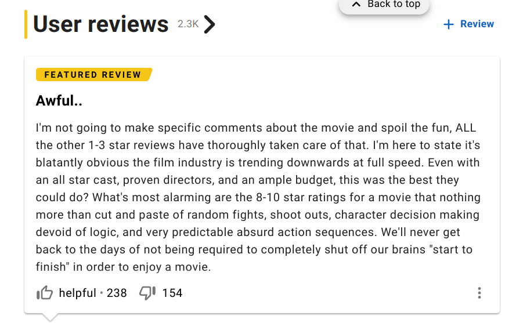Click the 2.3K review count
Screen dimensions: 505x323
188,24
